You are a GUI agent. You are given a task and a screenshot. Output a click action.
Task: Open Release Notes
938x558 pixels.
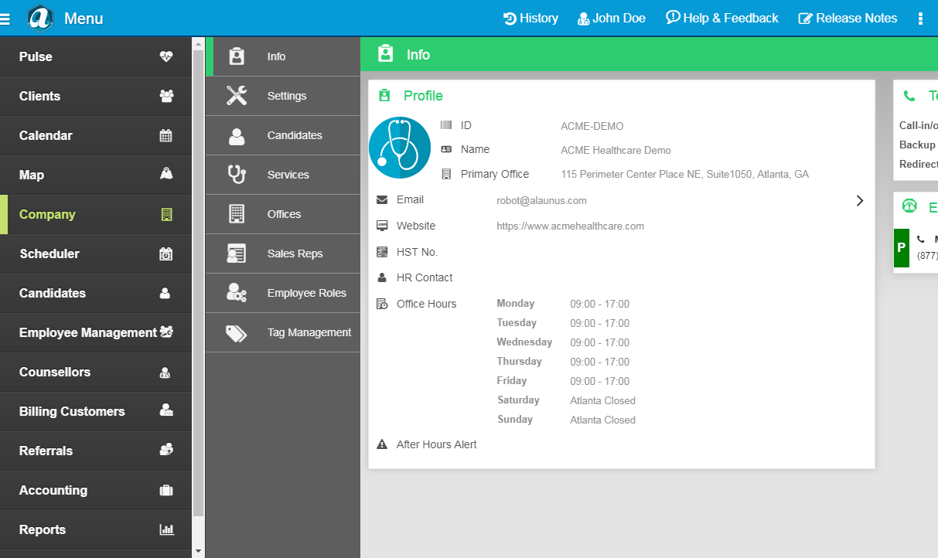[848, 18]
